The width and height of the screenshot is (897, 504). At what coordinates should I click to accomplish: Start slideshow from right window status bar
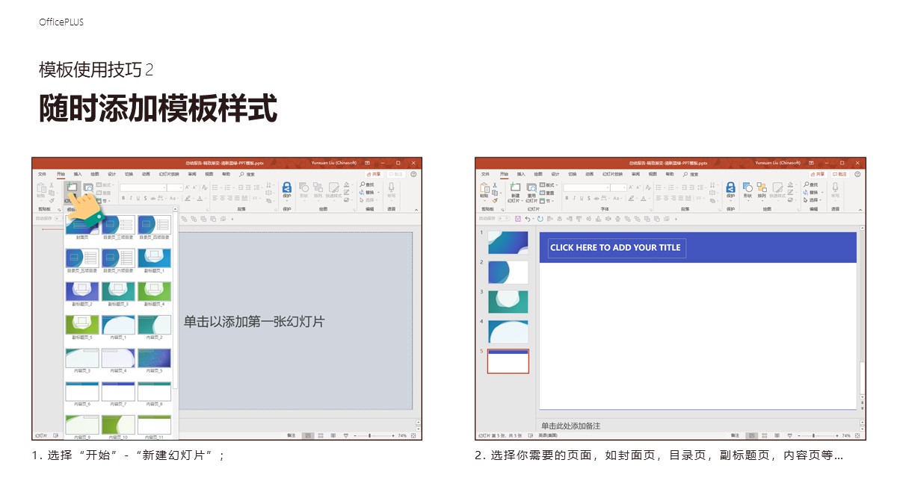click(789, 435)
